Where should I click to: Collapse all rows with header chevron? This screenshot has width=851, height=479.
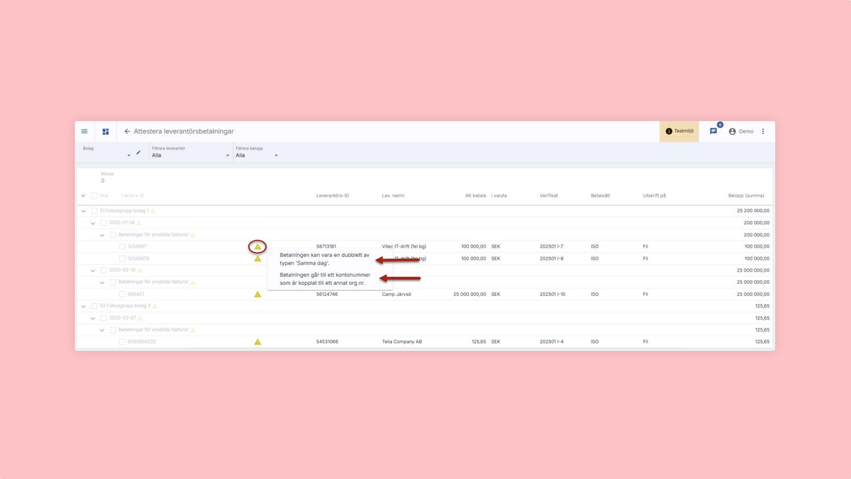point(83,196)
